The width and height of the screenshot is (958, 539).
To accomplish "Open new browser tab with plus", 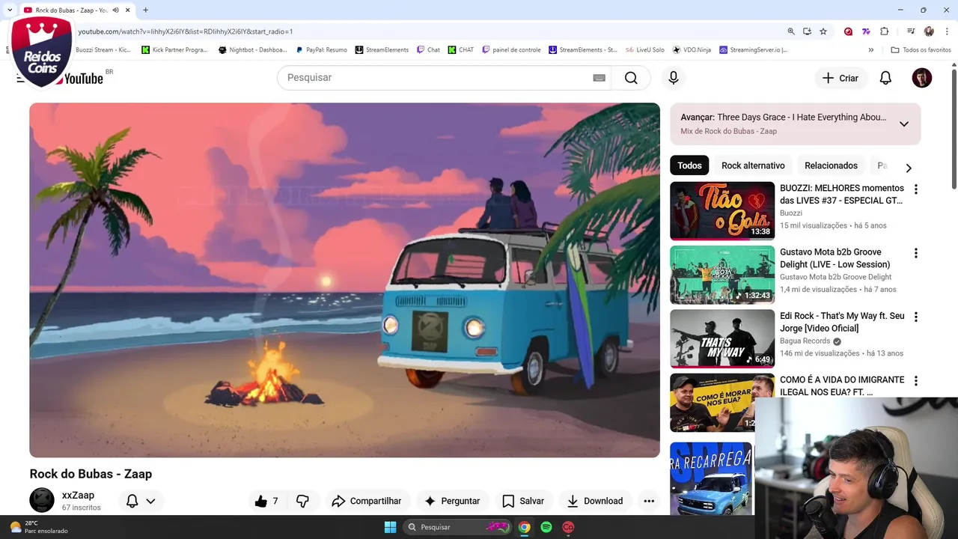I will (x=145, y=10).
